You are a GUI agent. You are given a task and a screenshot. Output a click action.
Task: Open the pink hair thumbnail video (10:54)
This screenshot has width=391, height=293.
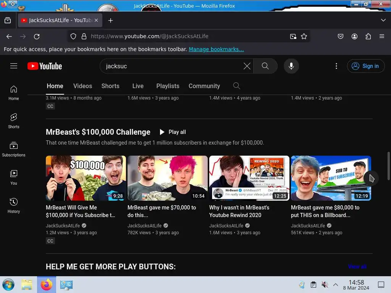(168, 178)
